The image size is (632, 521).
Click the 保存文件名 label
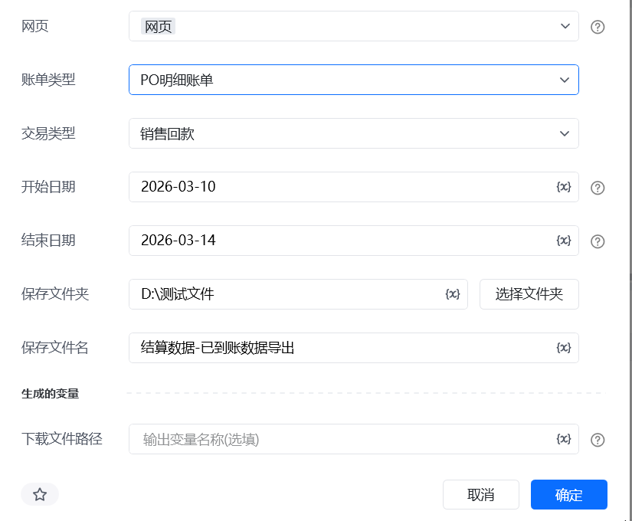(x=55, y=347)
